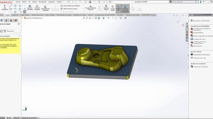Image resolution: width=213 pixels, height=119 pixels.
Task: Open the Herramientas menu
Action: point(43,2)
